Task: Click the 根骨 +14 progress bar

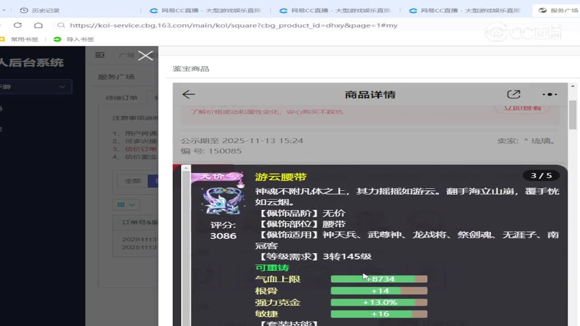Action: tap(379, 291)
